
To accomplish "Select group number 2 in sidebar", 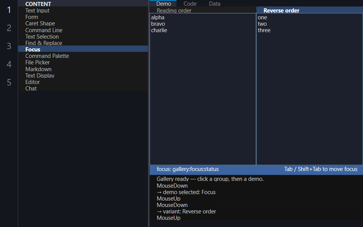I will click(9, 28).
